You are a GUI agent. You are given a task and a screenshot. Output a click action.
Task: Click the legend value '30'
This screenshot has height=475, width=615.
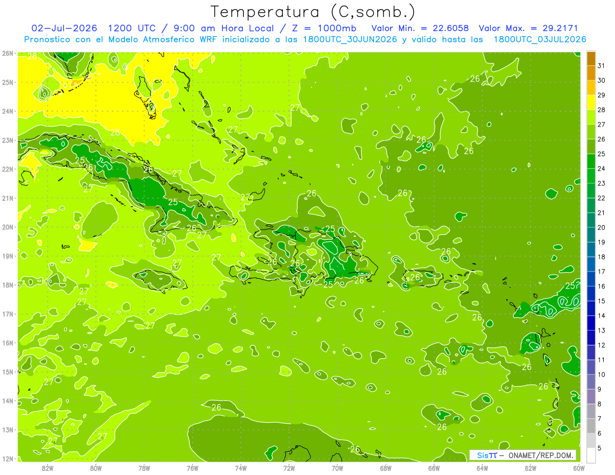click(601, 80)
